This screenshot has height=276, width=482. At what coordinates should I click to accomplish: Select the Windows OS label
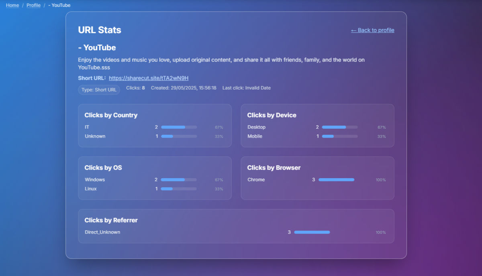[x=95, y=180]
